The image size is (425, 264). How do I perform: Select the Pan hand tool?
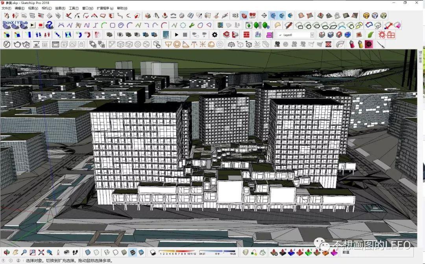[15, 252]
